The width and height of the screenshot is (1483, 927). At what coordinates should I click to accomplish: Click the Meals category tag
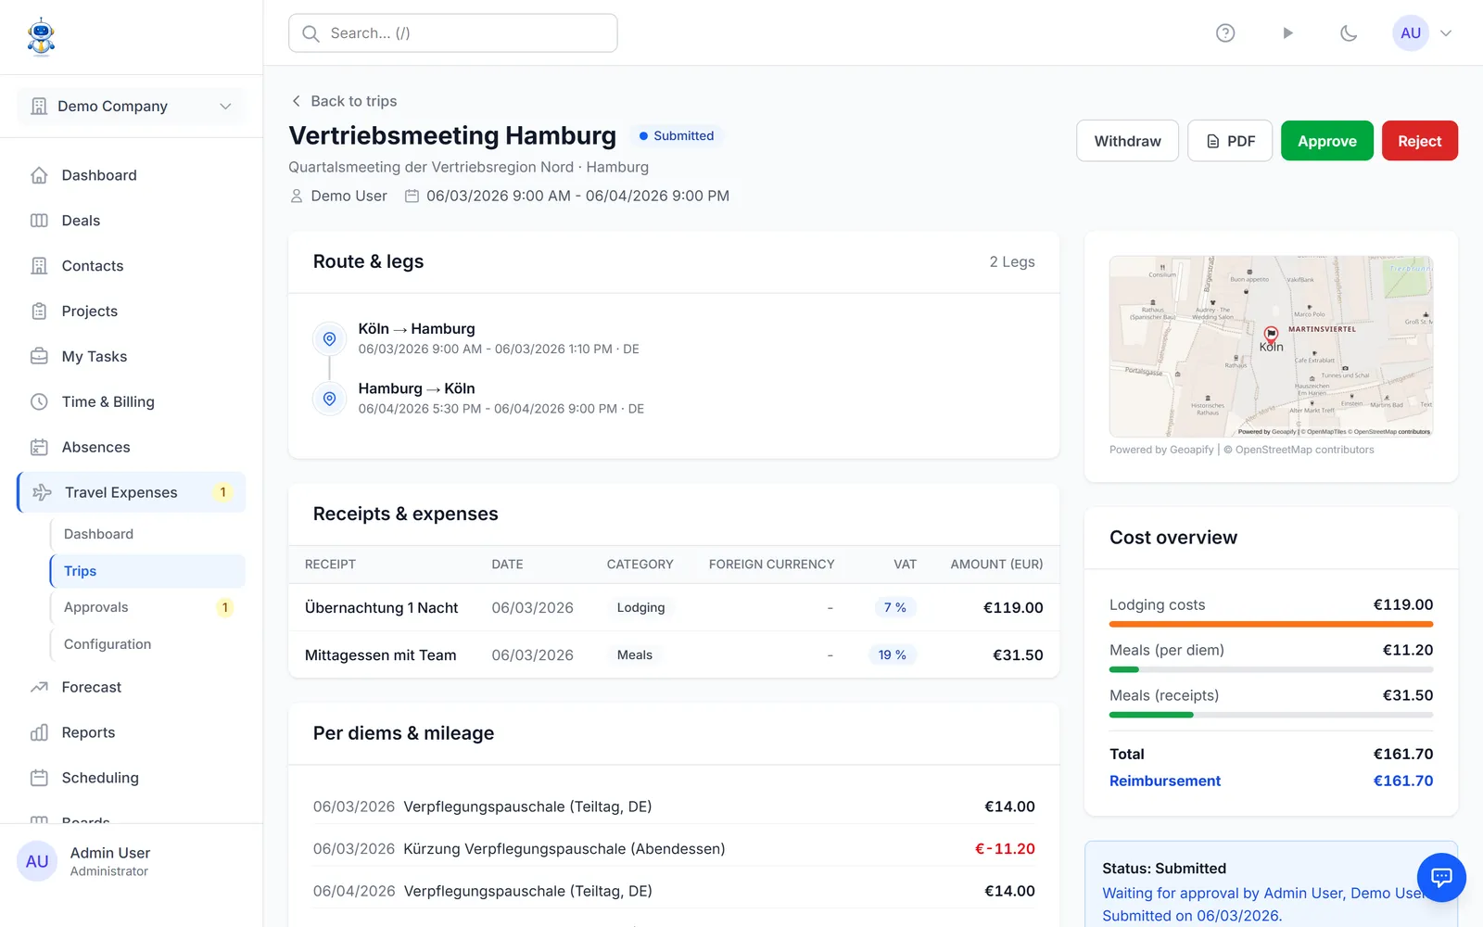(635, 655)
